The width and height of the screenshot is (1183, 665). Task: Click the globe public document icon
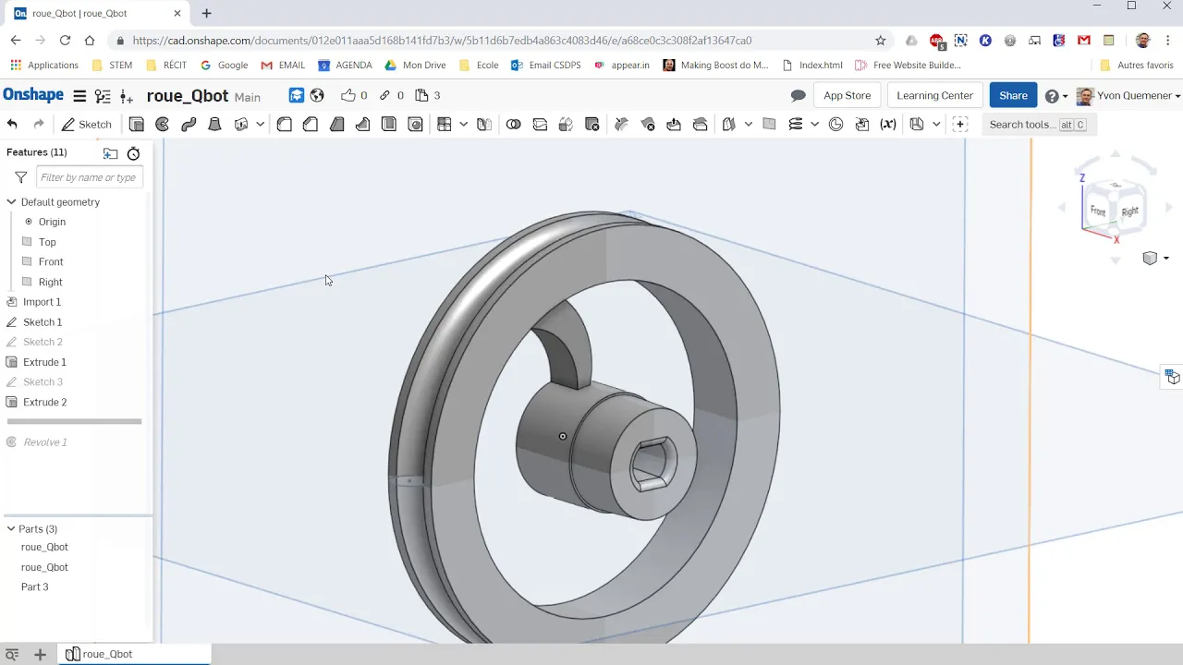317,95
